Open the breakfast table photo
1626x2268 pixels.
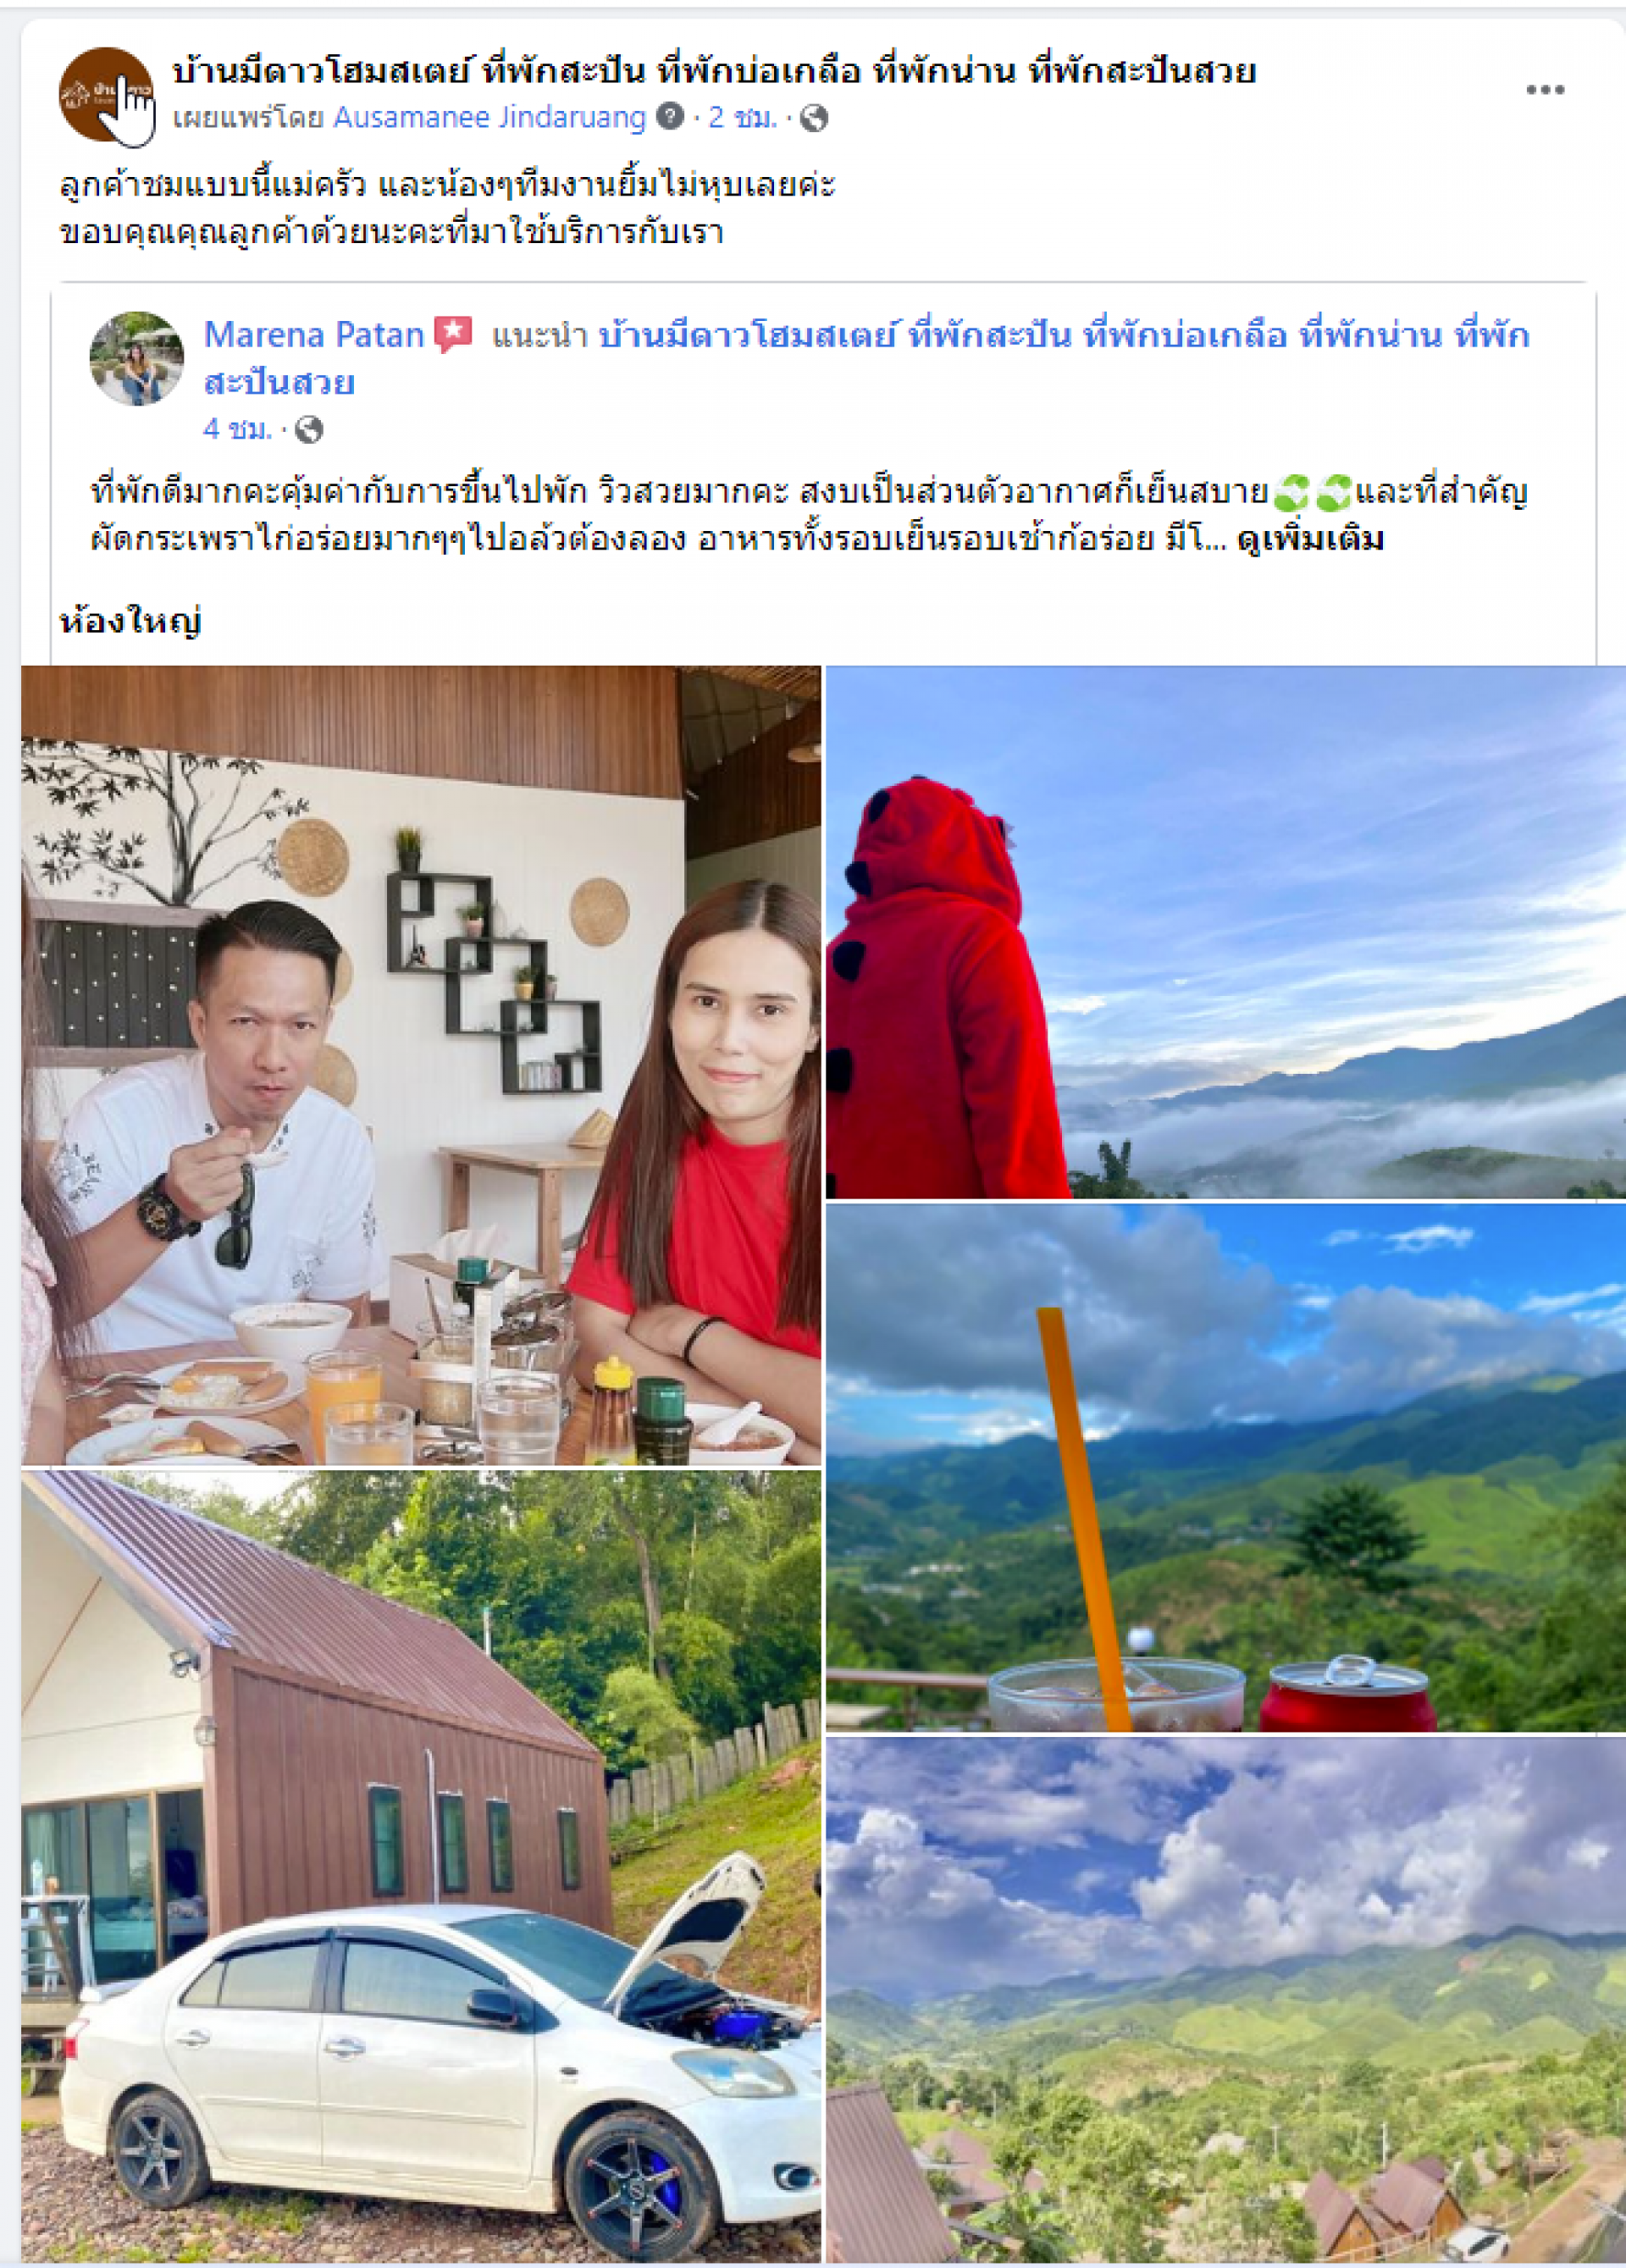tap(421, 1065)
